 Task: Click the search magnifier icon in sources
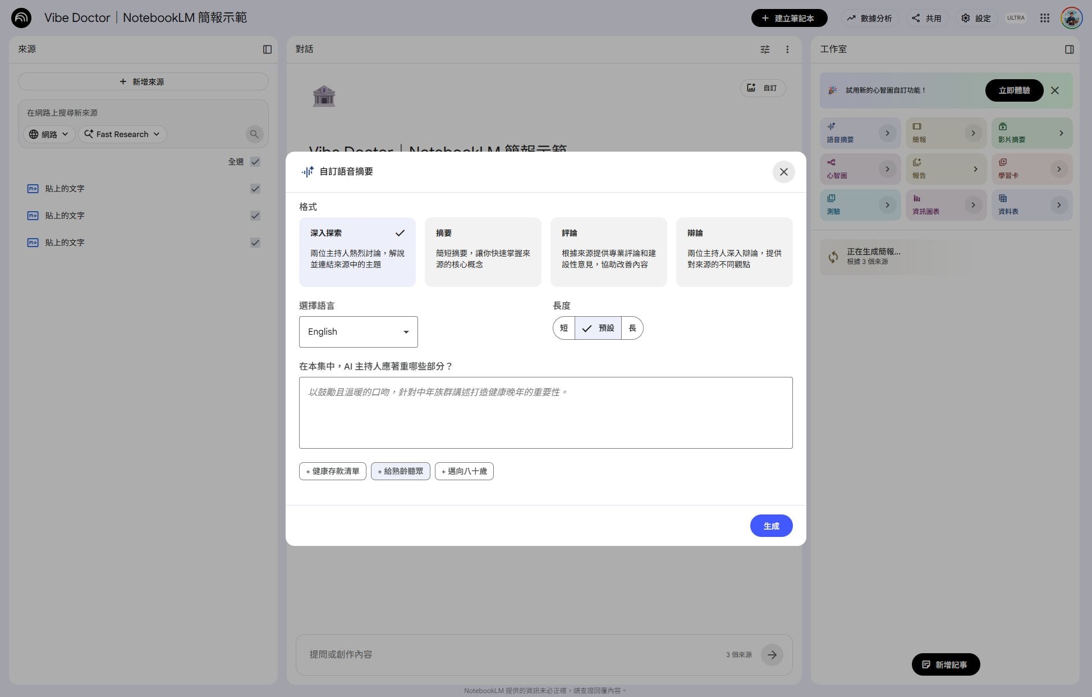click(x=254, y=134)
